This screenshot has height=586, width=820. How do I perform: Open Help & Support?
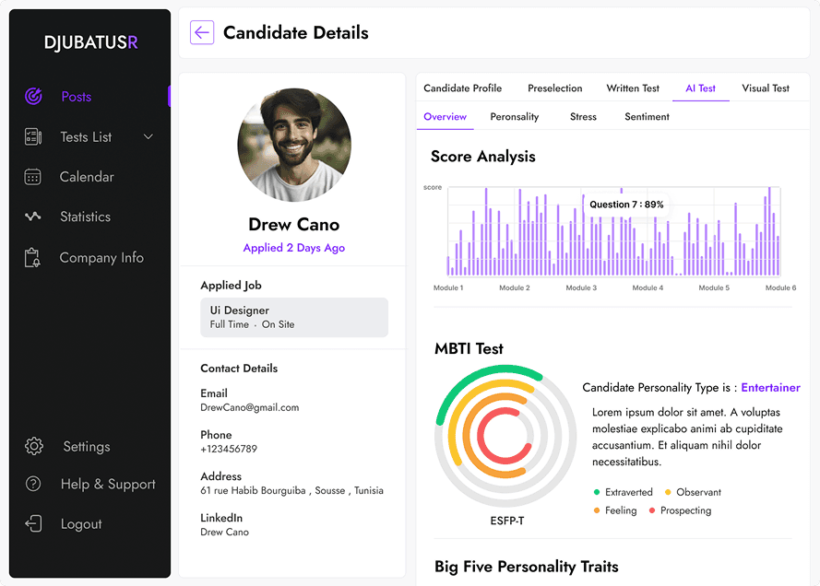108,484
